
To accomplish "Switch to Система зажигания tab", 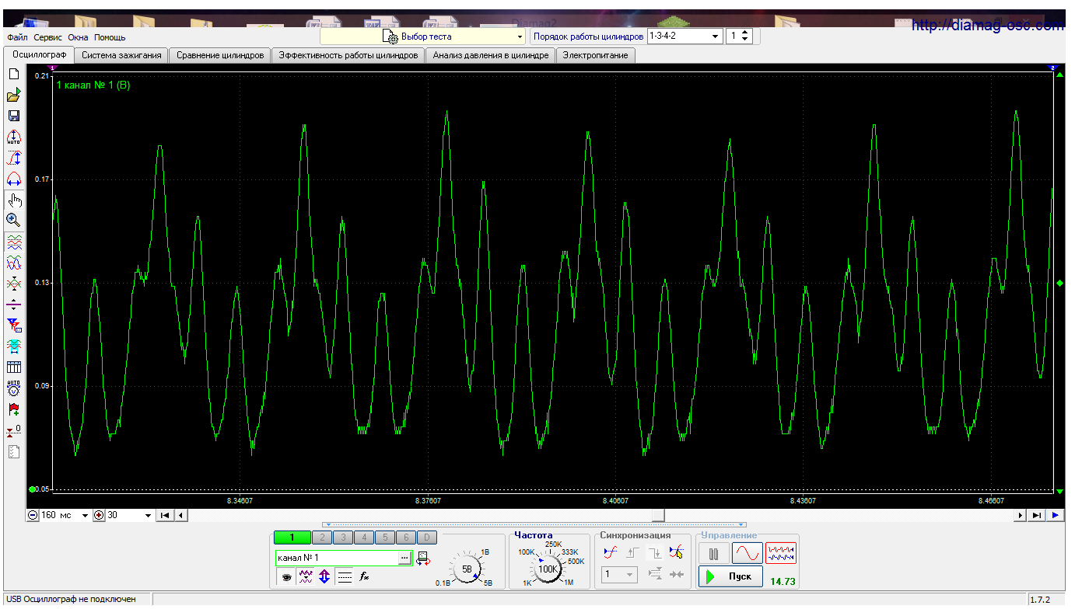I will pos(121,55).
